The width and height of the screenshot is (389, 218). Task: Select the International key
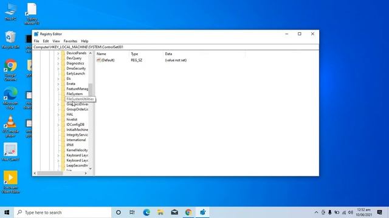point(76,140)
